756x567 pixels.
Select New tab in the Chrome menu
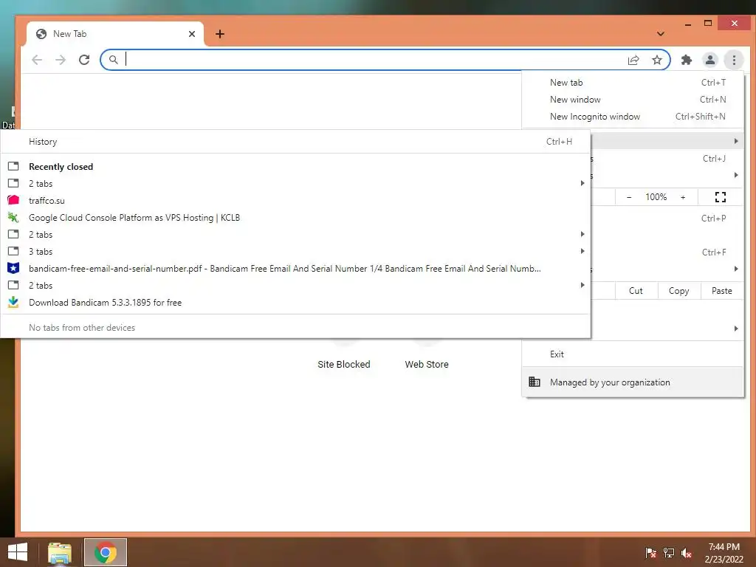pyautogui.click(x=633, y=83)
